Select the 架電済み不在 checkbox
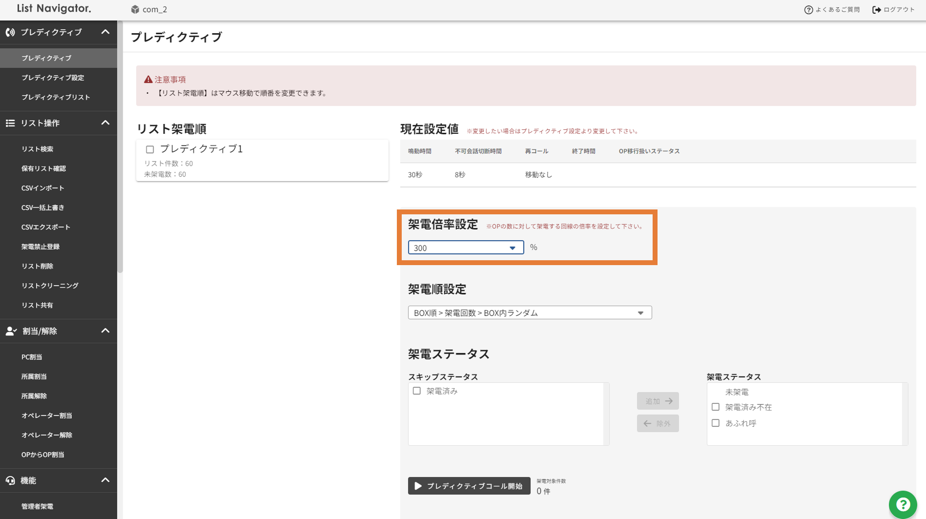926x519 pixels. [716, 407]
